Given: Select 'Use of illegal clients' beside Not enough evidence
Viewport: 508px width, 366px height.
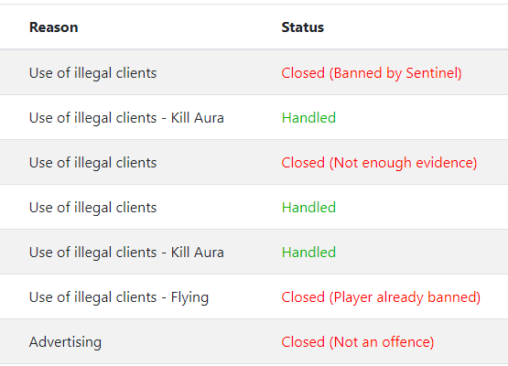Looking at the screenshot, I should [92, 163].
